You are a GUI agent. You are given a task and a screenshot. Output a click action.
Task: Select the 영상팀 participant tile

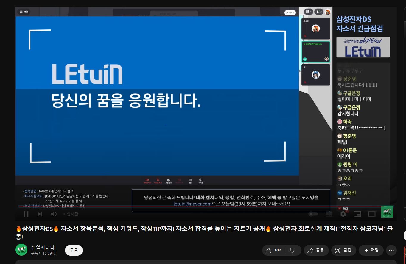pos(316,29)
